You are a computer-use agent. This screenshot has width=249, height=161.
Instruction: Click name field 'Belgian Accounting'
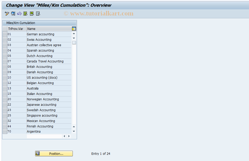coord(49,83)
